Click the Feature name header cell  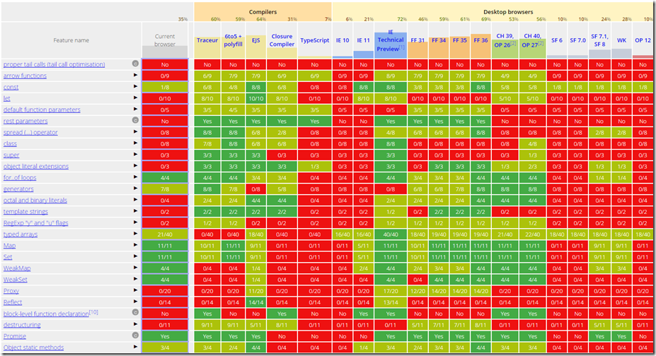pos(71,40)
